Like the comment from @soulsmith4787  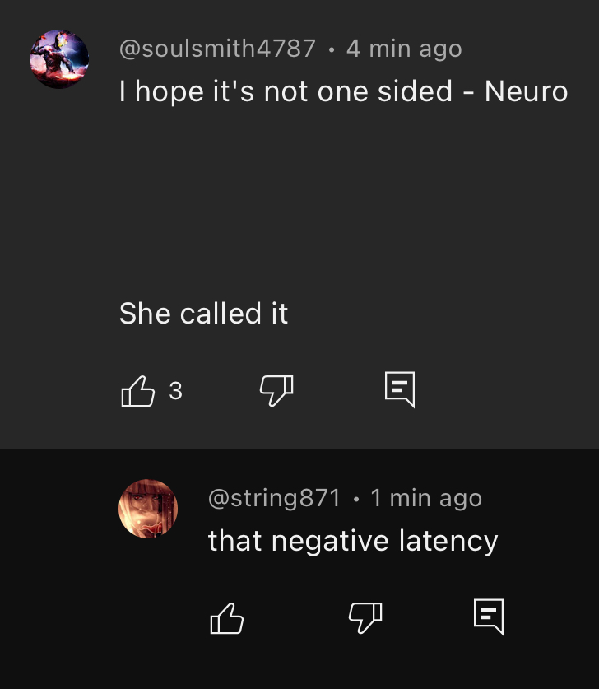[x=138, y=391]
